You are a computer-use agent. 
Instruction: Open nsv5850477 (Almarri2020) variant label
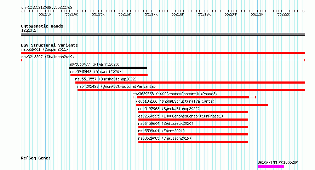pyautogui.click(x=94, y=64)
